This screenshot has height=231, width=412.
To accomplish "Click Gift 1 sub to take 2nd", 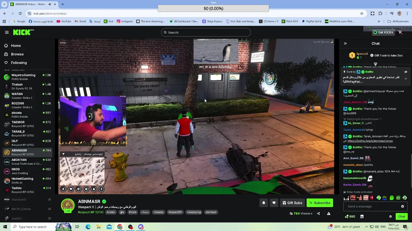I will click(386, 56).
